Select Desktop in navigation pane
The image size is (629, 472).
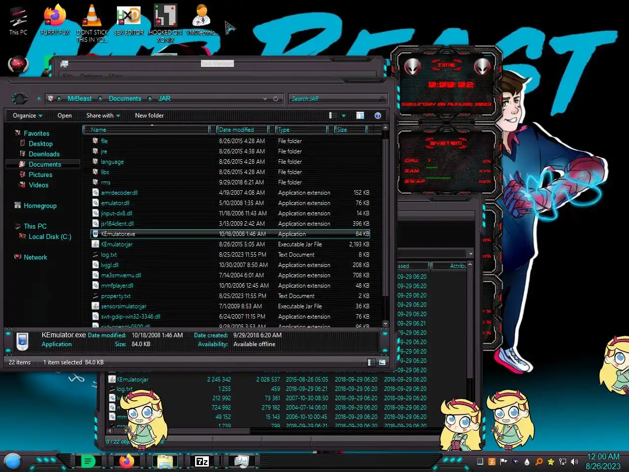point(40,144)
